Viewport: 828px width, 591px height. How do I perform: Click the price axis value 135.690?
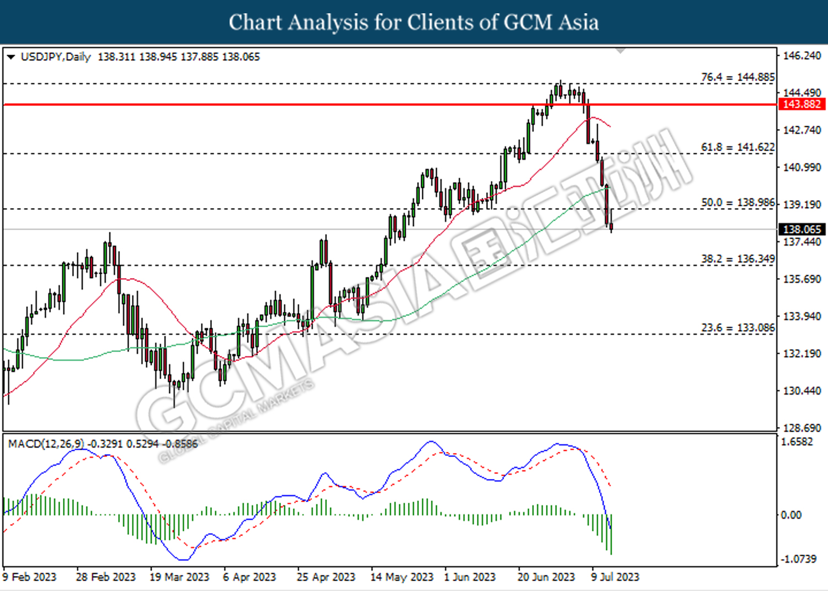(802, 279)
